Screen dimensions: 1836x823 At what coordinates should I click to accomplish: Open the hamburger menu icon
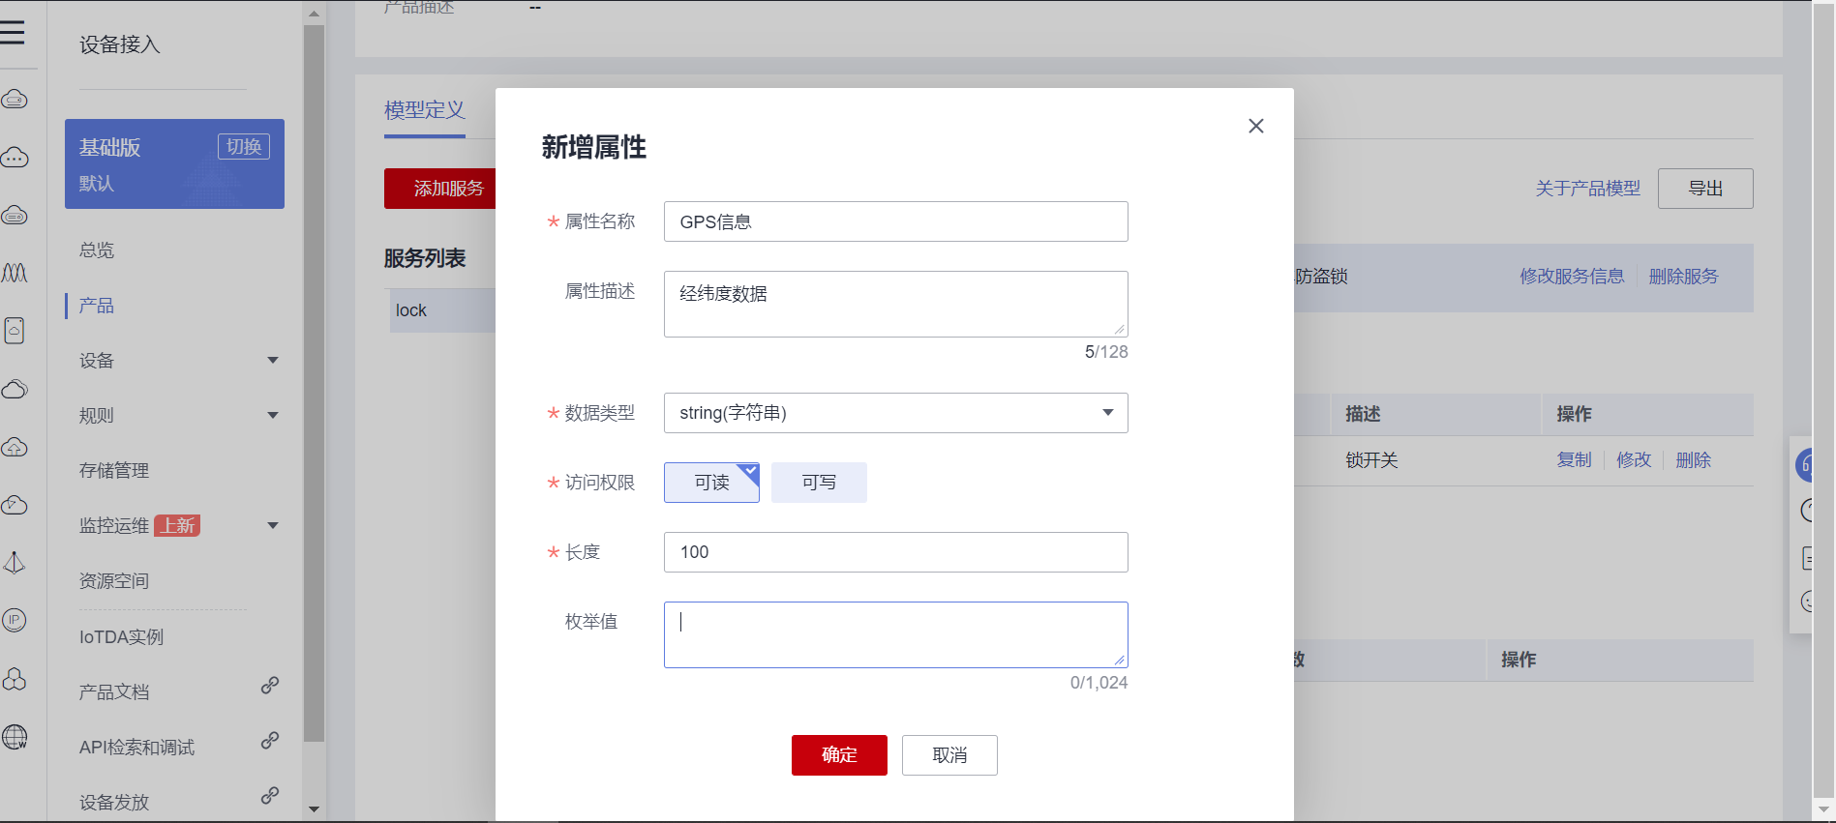pos(13,33)
